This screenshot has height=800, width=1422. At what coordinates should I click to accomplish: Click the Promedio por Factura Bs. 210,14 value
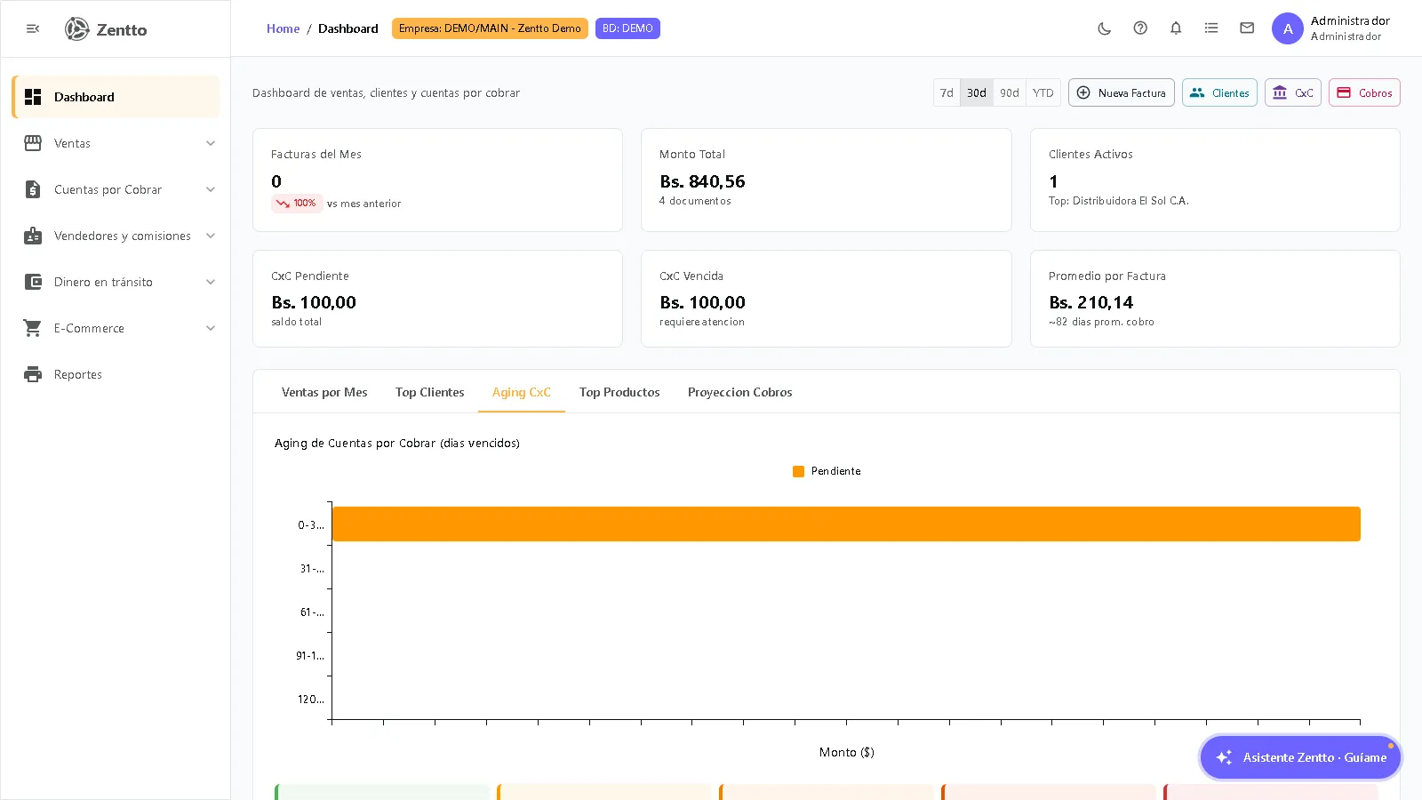1090,302
